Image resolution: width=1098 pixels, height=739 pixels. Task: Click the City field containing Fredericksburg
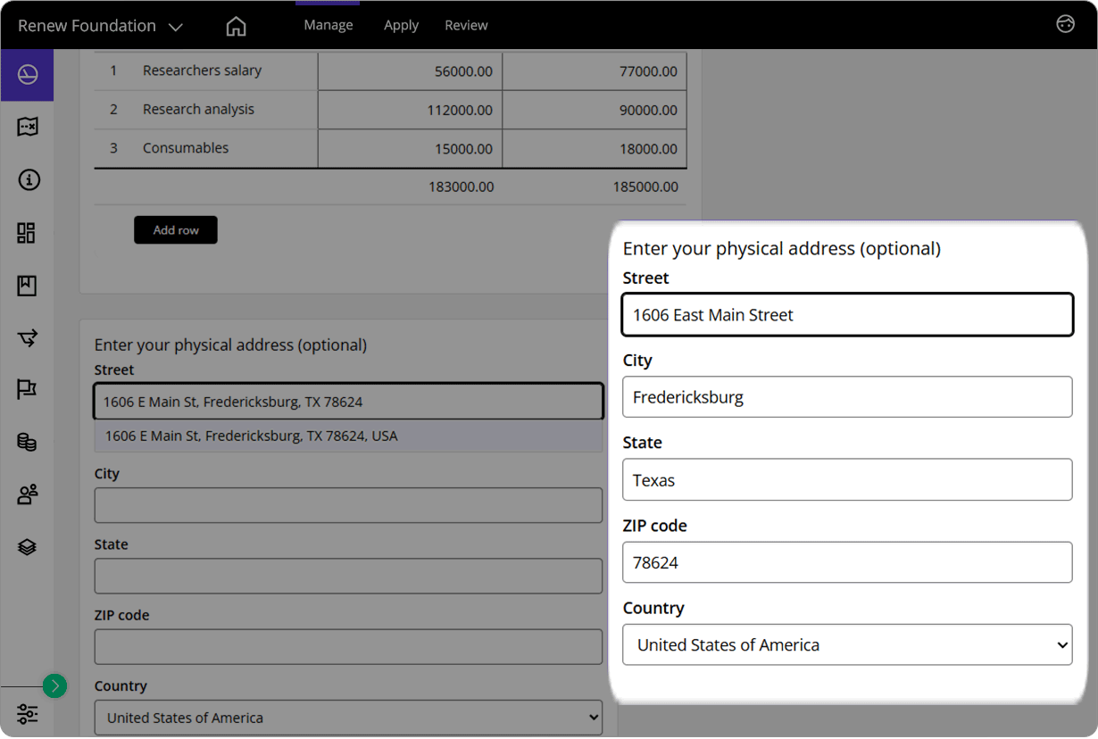[847, 396]
